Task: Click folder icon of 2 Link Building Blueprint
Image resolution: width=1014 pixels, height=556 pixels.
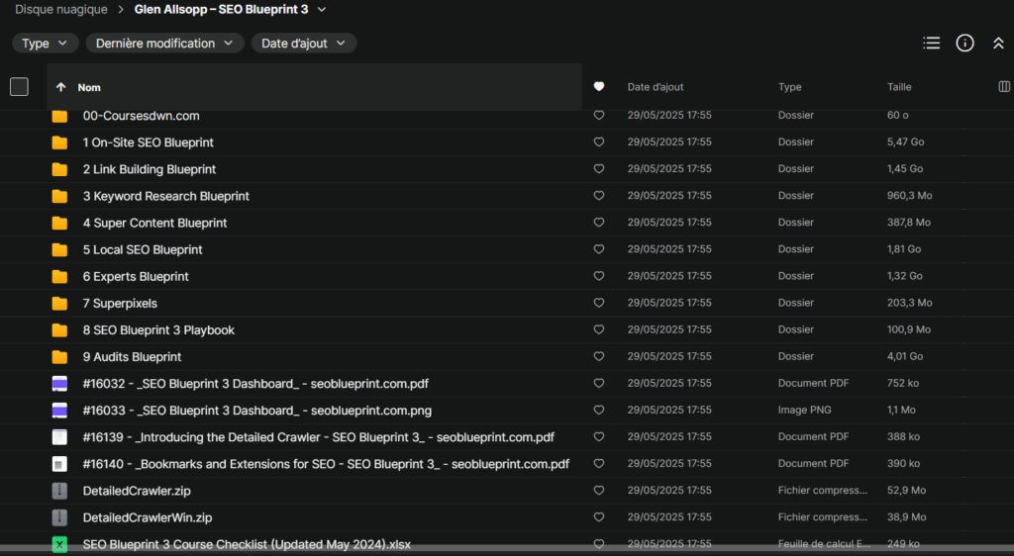Action: pos(59,169)
